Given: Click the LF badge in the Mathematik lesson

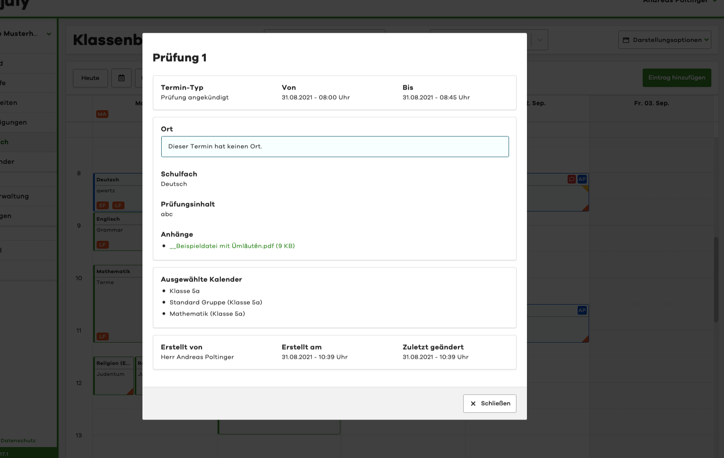Looking at the screenshot, I should click(x=103, y=337).
